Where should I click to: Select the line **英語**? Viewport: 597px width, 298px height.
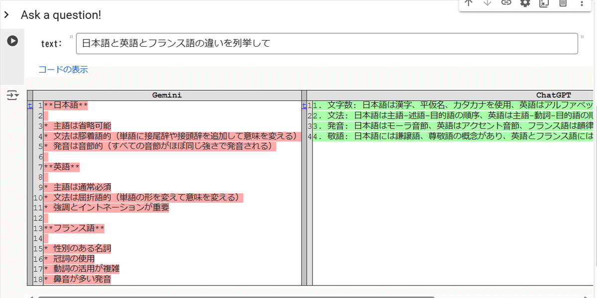click(62, 167)
